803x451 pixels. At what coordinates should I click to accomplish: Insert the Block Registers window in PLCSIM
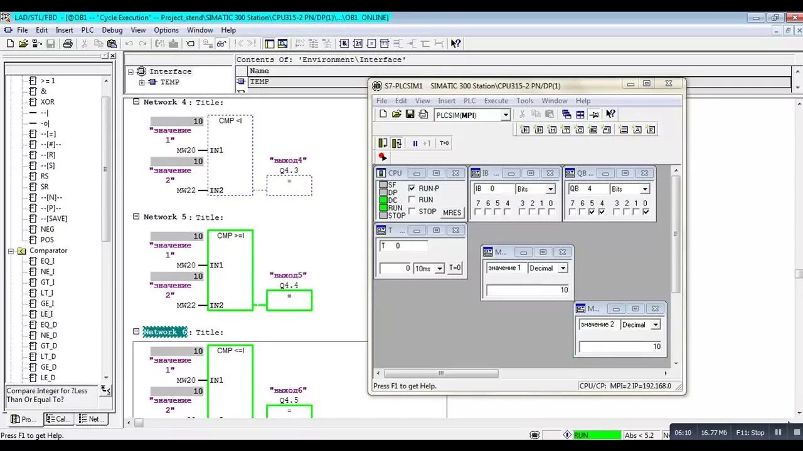coord(651,130)
